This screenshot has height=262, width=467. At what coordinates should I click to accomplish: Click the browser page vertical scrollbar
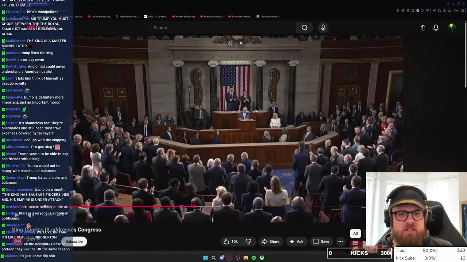465,55
